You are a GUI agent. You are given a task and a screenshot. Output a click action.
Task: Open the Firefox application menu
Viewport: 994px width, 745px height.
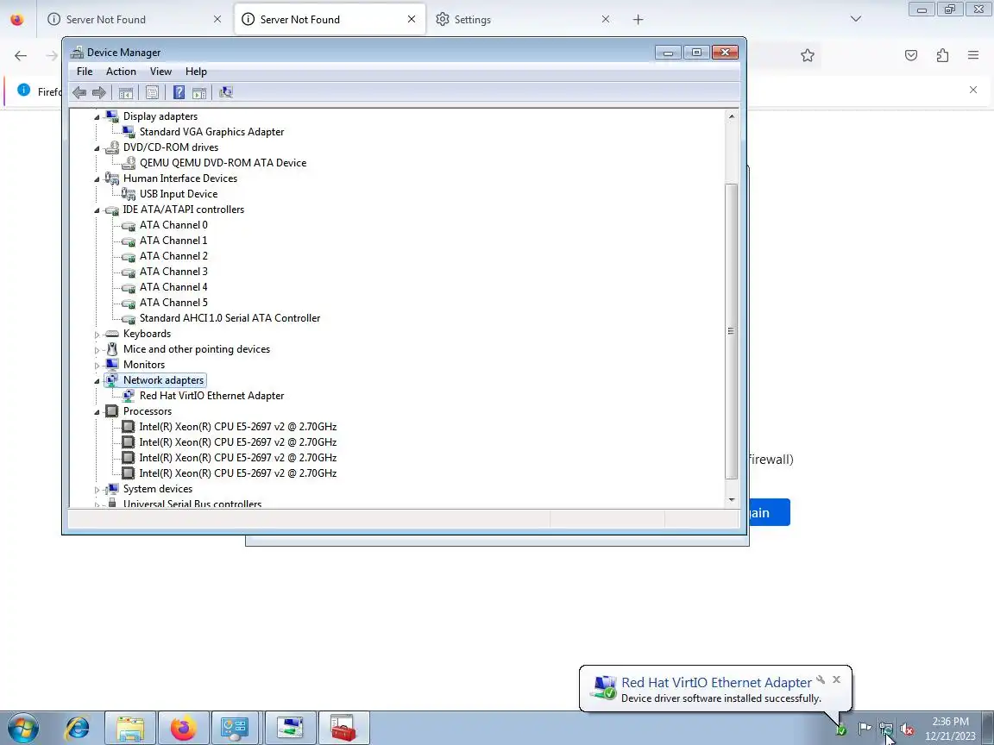click(x=973, y=56)
